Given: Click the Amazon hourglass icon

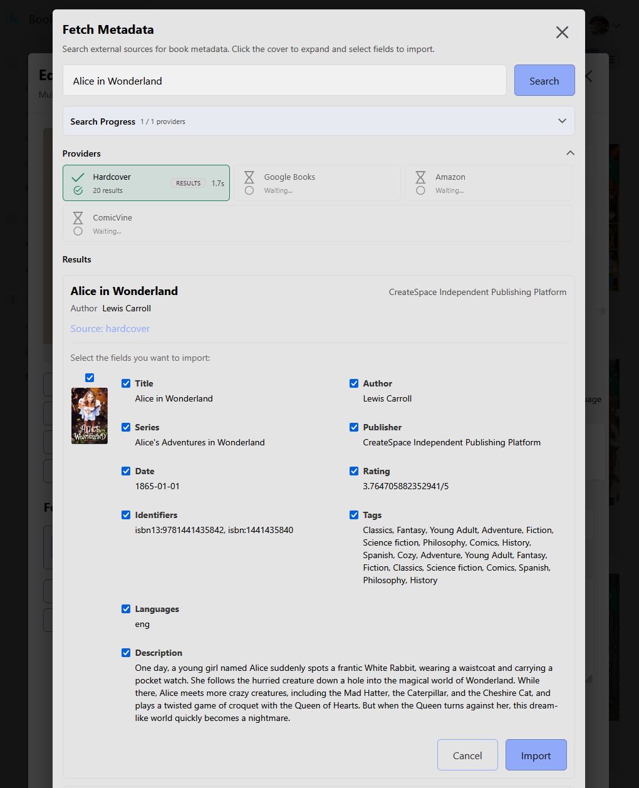Looking at the screenshot, I should 420,177.
